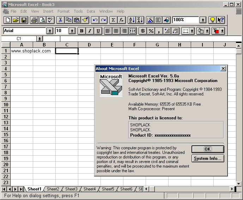This screenshot has width=243, height=200.
Task: Click the Increase Decimal icon
Action: click(x=167, y=31)
